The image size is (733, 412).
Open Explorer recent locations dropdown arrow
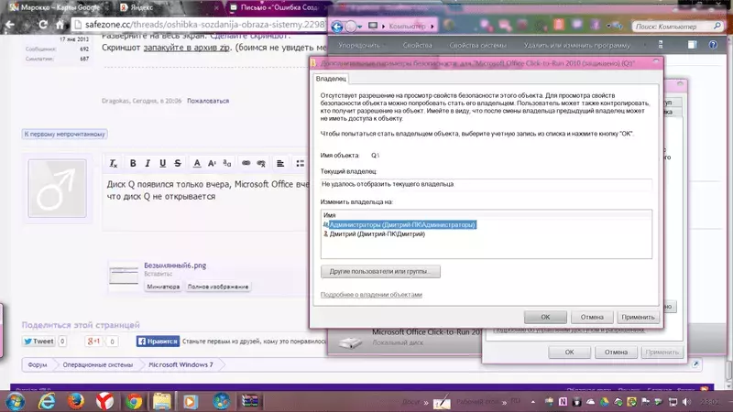point(359,27)
